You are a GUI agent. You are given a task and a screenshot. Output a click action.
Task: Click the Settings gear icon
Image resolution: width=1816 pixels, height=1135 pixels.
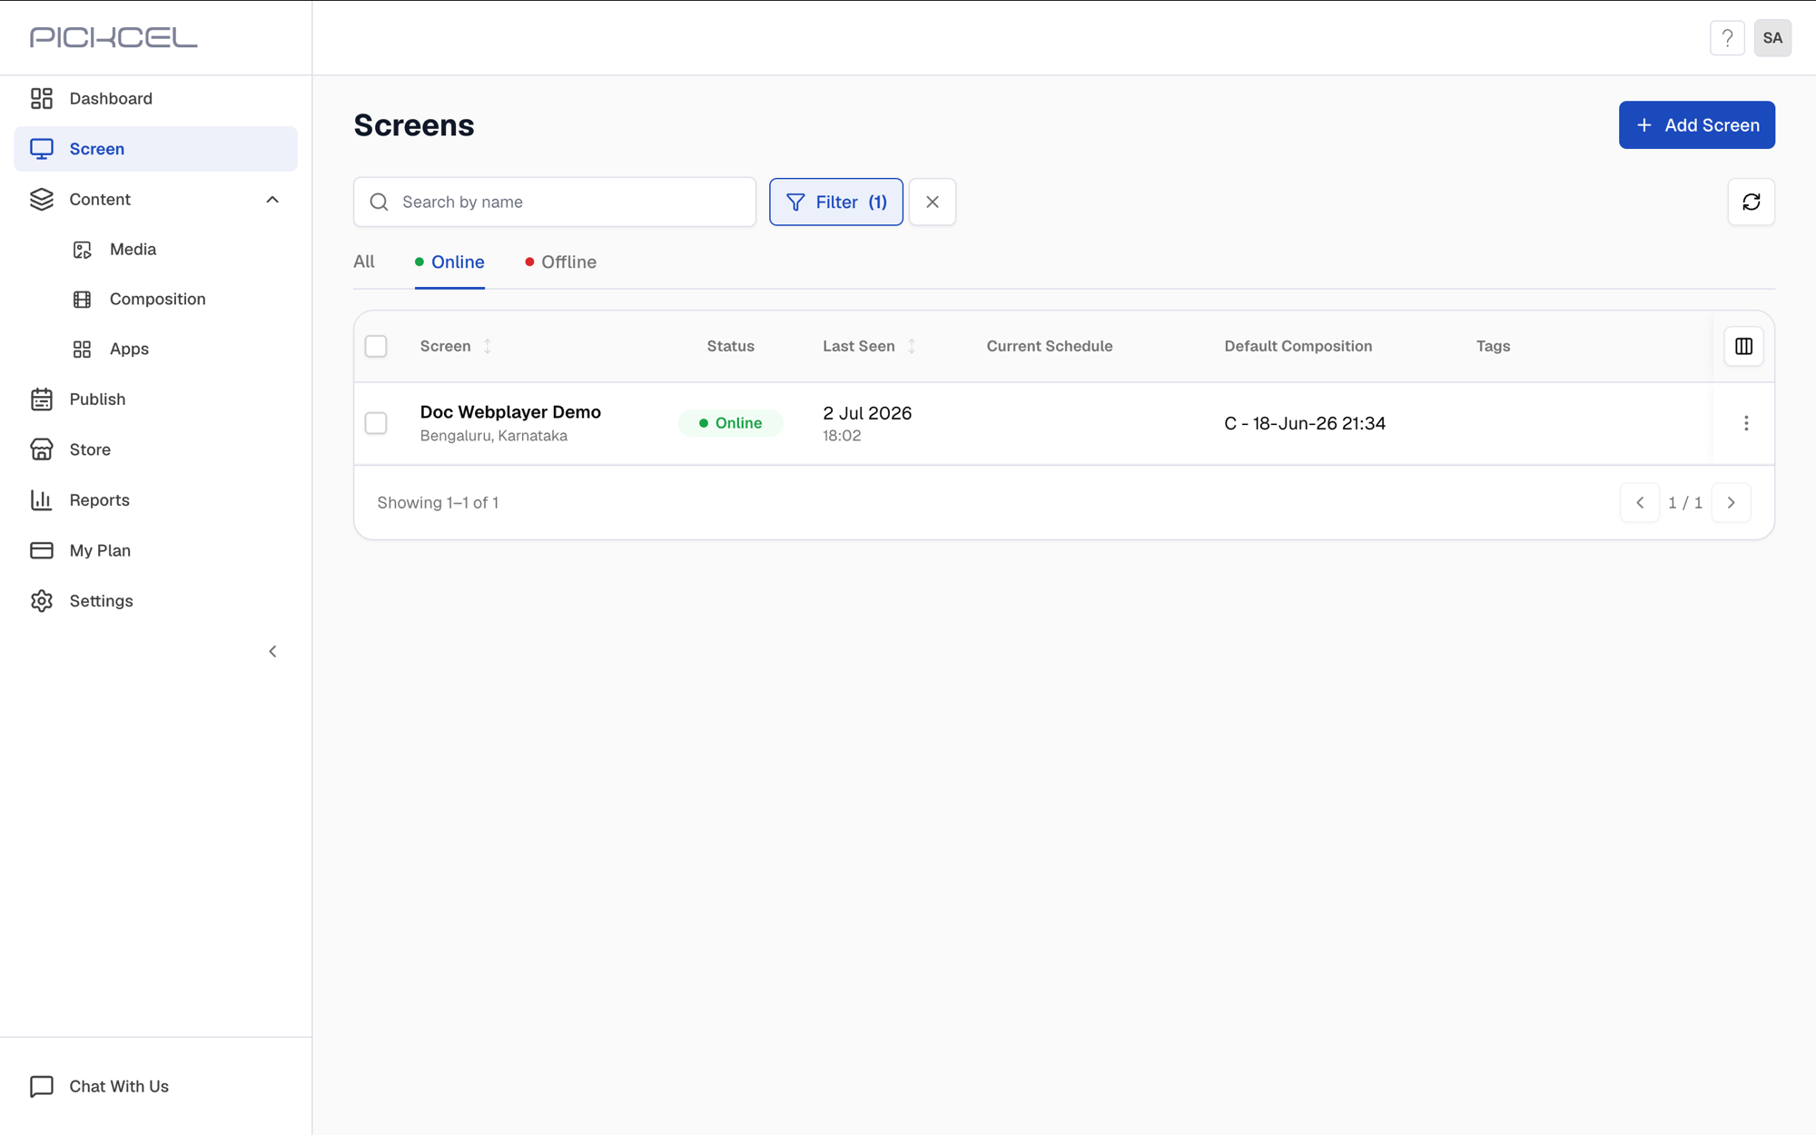pyautogui.click(x=42, y=601)
